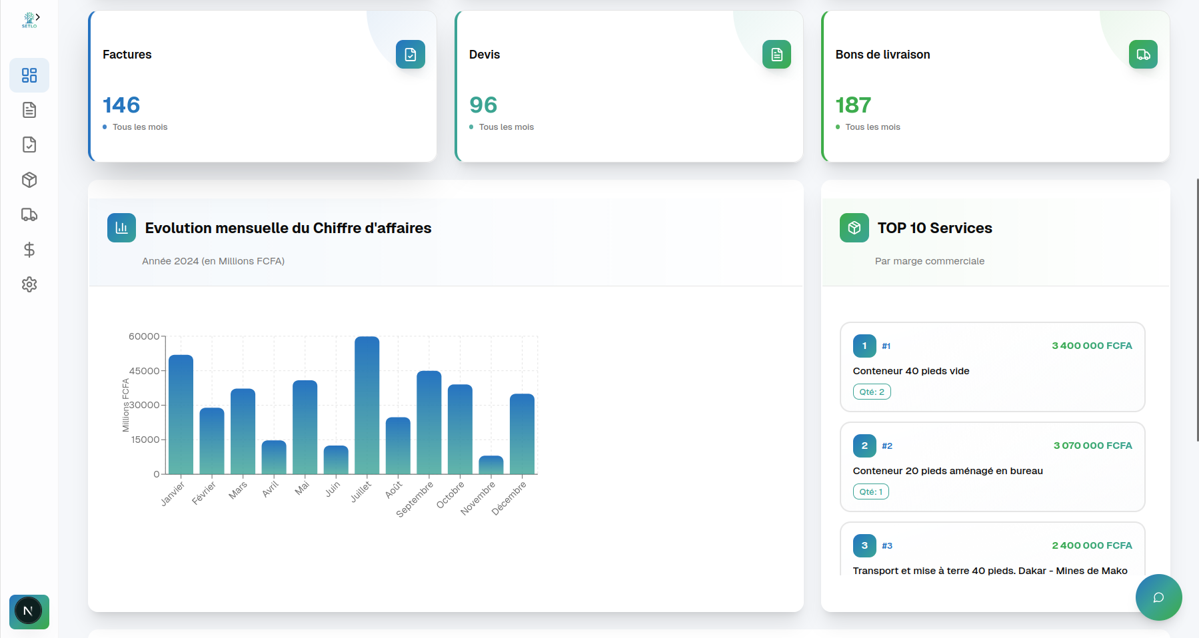Click the Bons de livraison truck icon

tap(1143, 55)
